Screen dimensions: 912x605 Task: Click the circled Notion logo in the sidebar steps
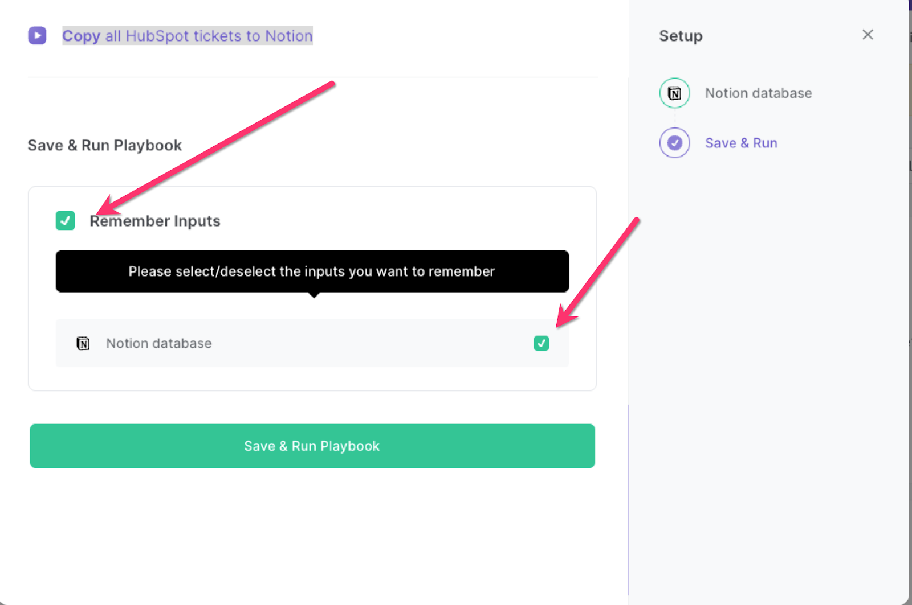click(674, 93)
